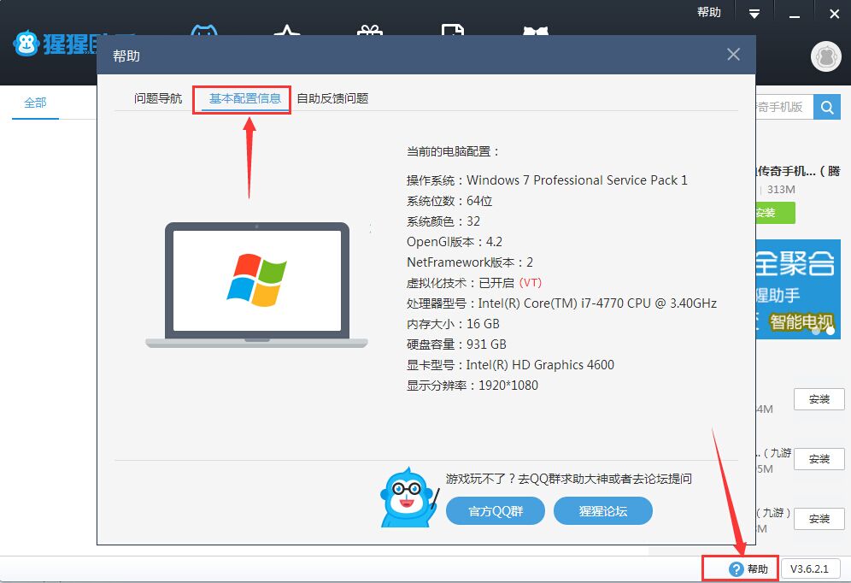851x583 pixels.
Task: Click the star icon in top toolbar
Action: coord(287,31)
